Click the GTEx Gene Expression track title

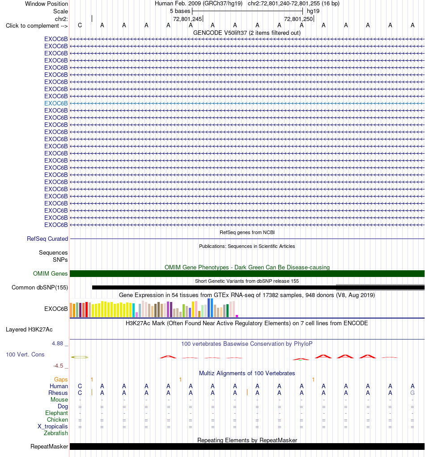tap(247, 295)
